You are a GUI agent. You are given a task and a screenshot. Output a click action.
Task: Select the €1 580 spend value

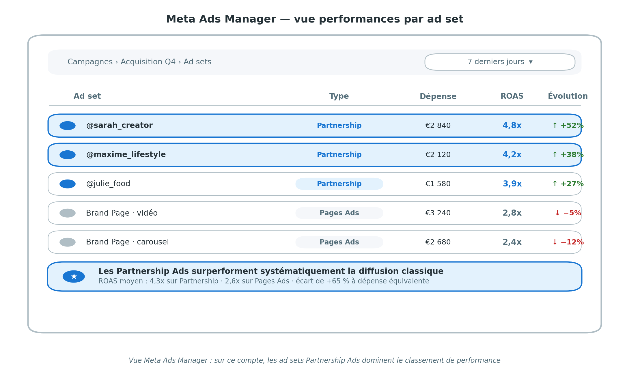coord(438,184)
